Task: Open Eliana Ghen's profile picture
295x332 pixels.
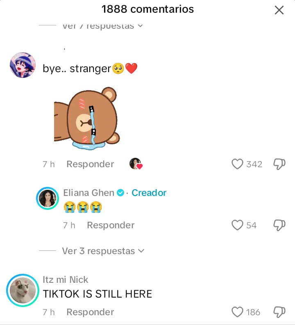Action: (x=48, y=198)
